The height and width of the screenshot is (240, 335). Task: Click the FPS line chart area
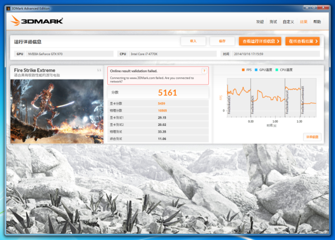coord(271,97)
